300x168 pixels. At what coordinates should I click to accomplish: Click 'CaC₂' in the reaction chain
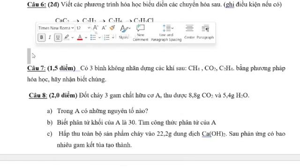pos(62,20)
